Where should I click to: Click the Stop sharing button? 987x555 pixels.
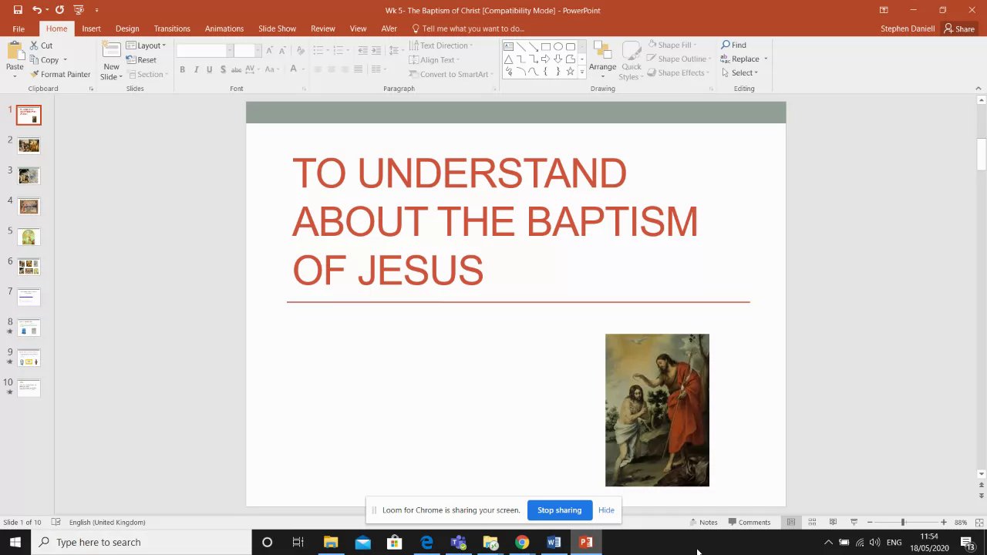(559, 510)
